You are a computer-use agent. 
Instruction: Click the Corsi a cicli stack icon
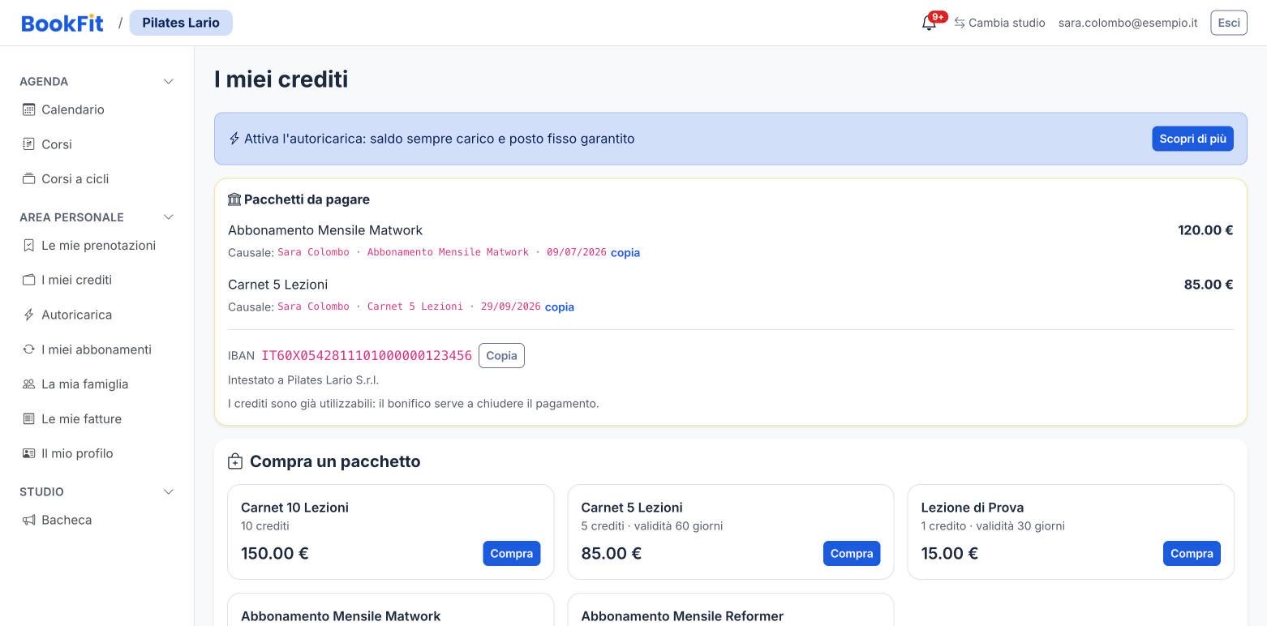(x=28, y=178)
